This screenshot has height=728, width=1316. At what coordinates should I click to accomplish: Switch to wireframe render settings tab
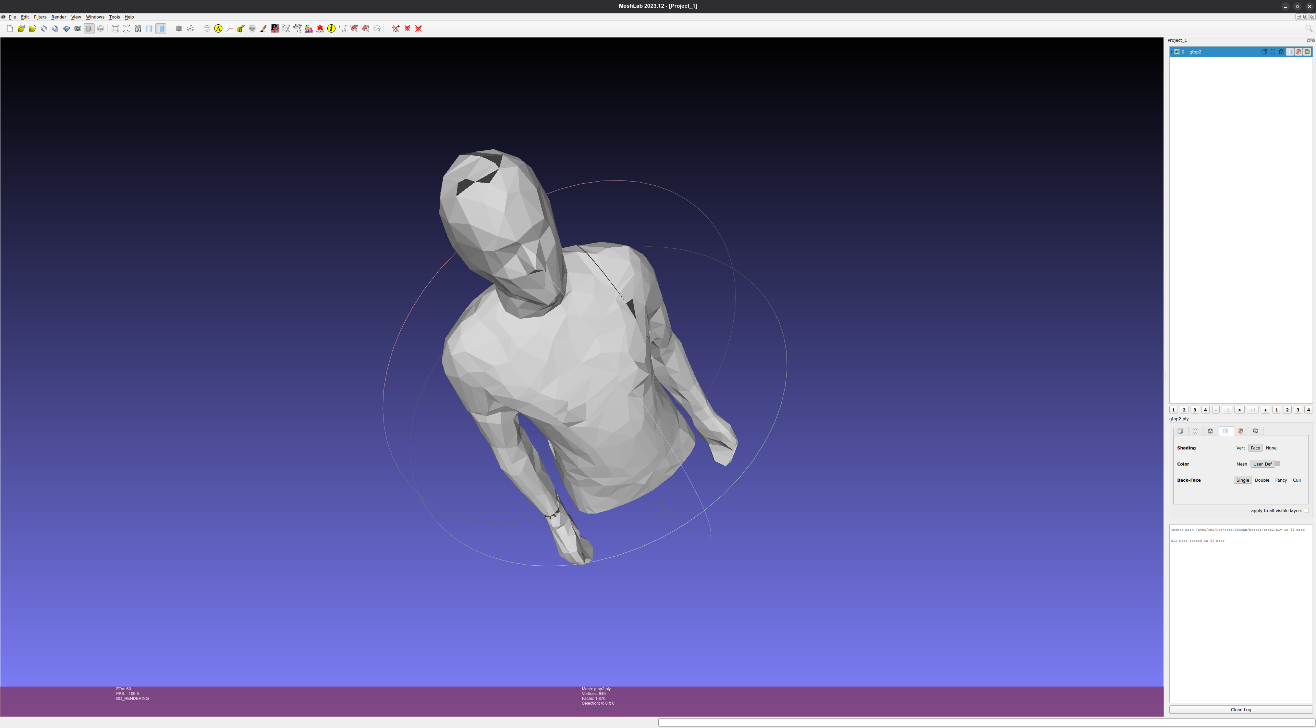(x=1210, y=431)
